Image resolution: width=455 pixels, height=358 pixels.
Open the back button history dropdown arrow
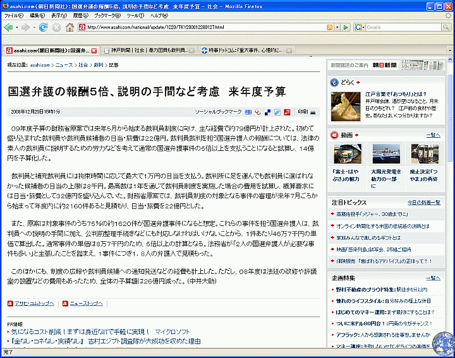17,28
